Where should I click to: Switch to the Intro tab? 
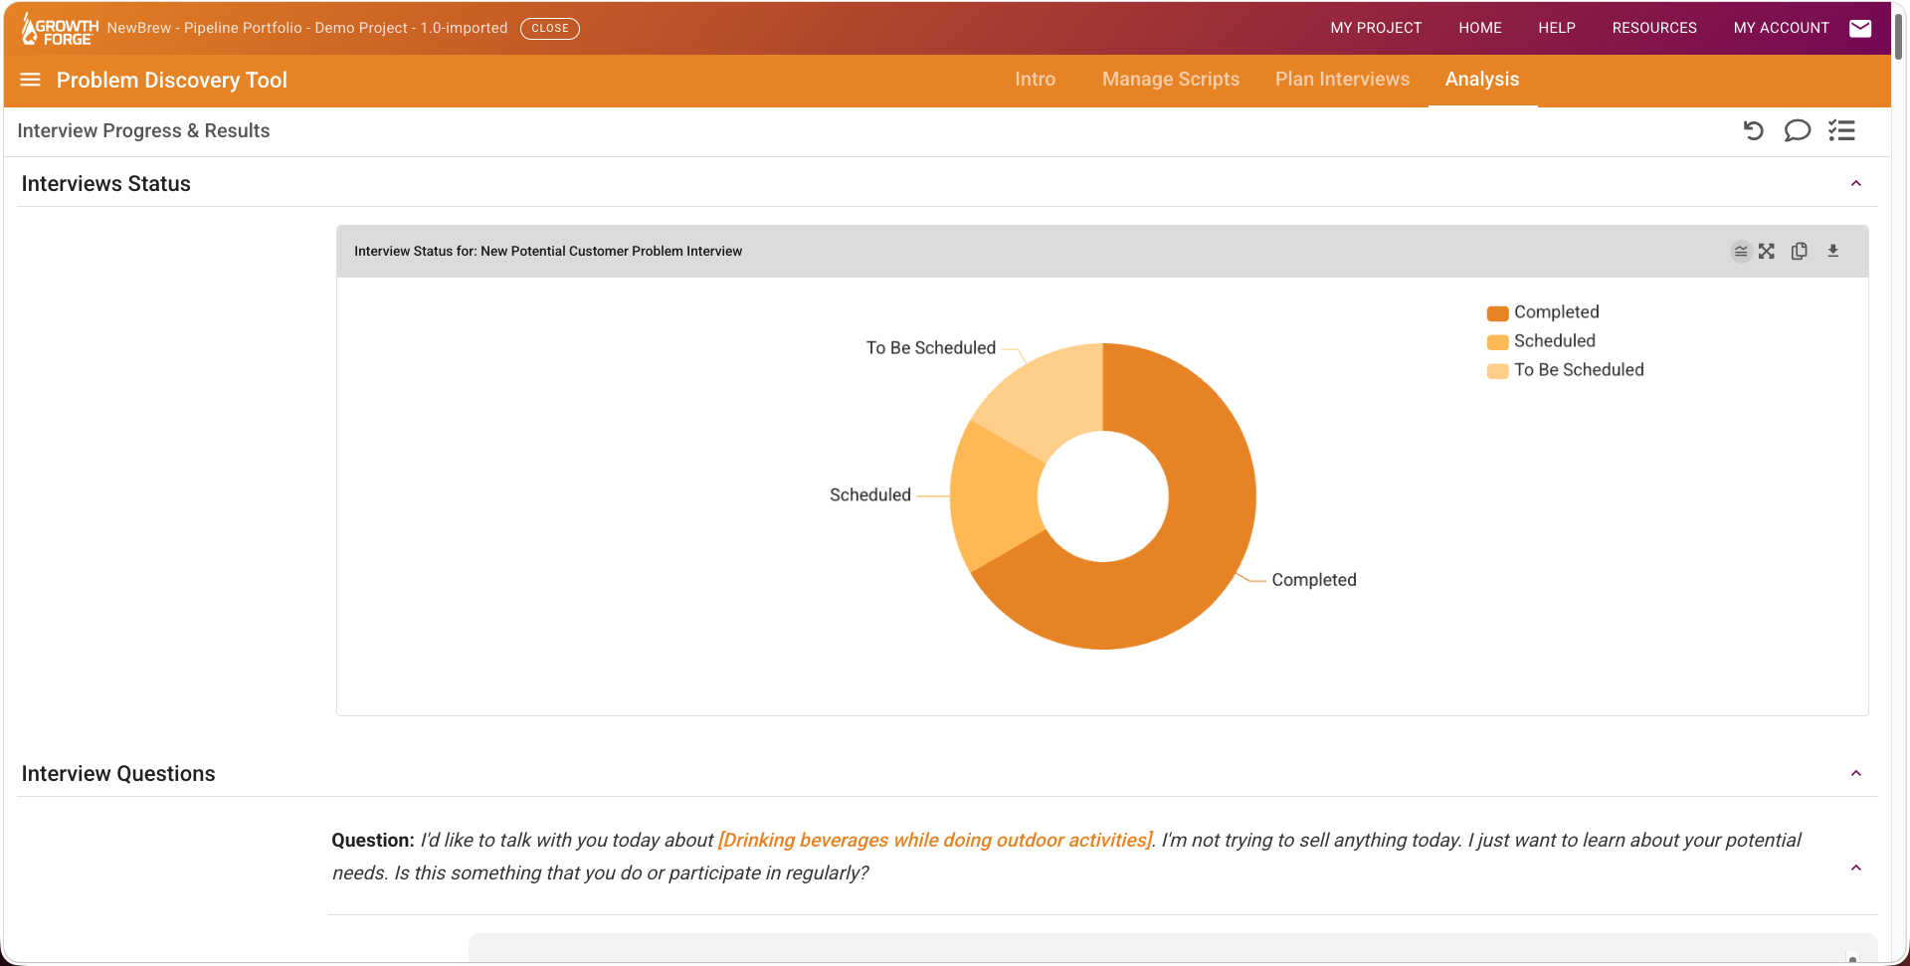[1035, 80]
